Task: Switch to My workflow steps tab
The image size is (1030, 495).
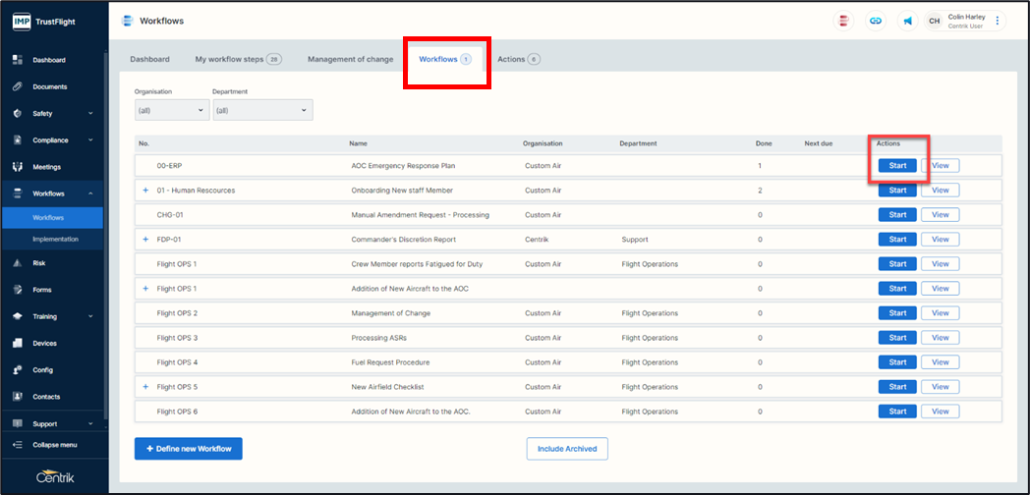Action: tap(237, 60)
